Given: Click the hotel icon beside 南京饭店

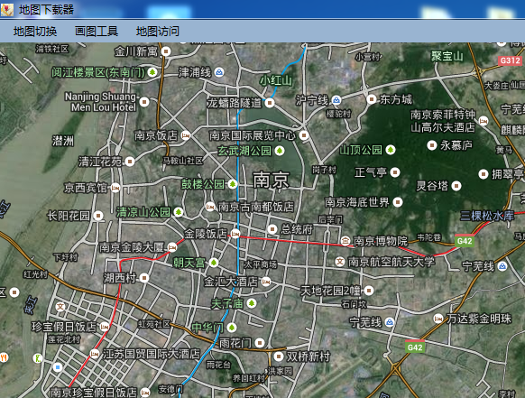Looking at the screenshot, I should (x=186, y=135).
